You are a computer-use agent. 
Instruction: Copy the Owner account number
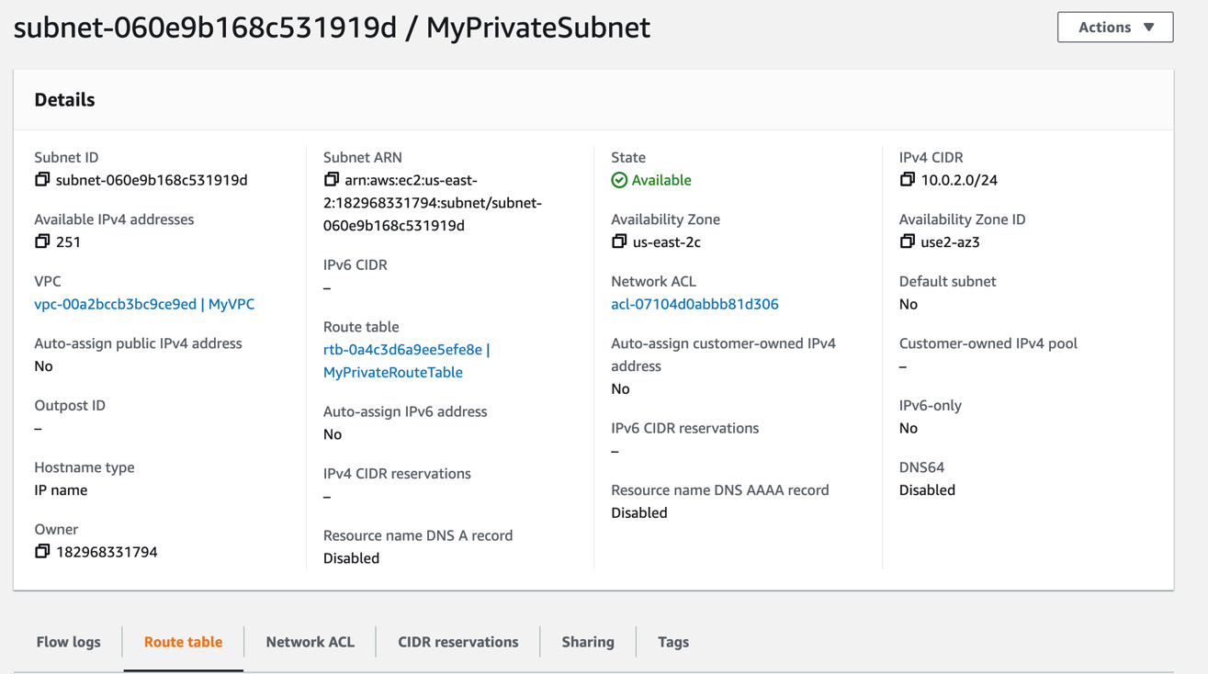click(42, 552)
